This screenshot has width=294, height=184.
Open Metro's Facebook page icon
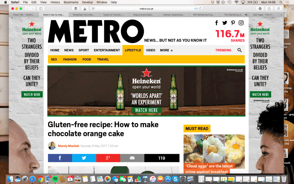216,23
